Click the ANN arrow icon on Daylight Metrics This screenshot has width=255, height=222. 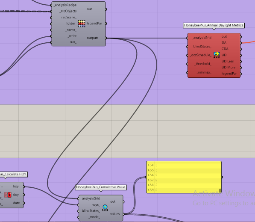[x=217, y=55]
